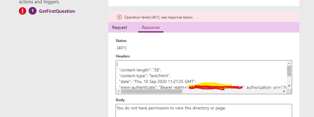The width and height of the screenshot is (314, 117).
Task: Switch to the Request tab
Action: coord(120,27)
